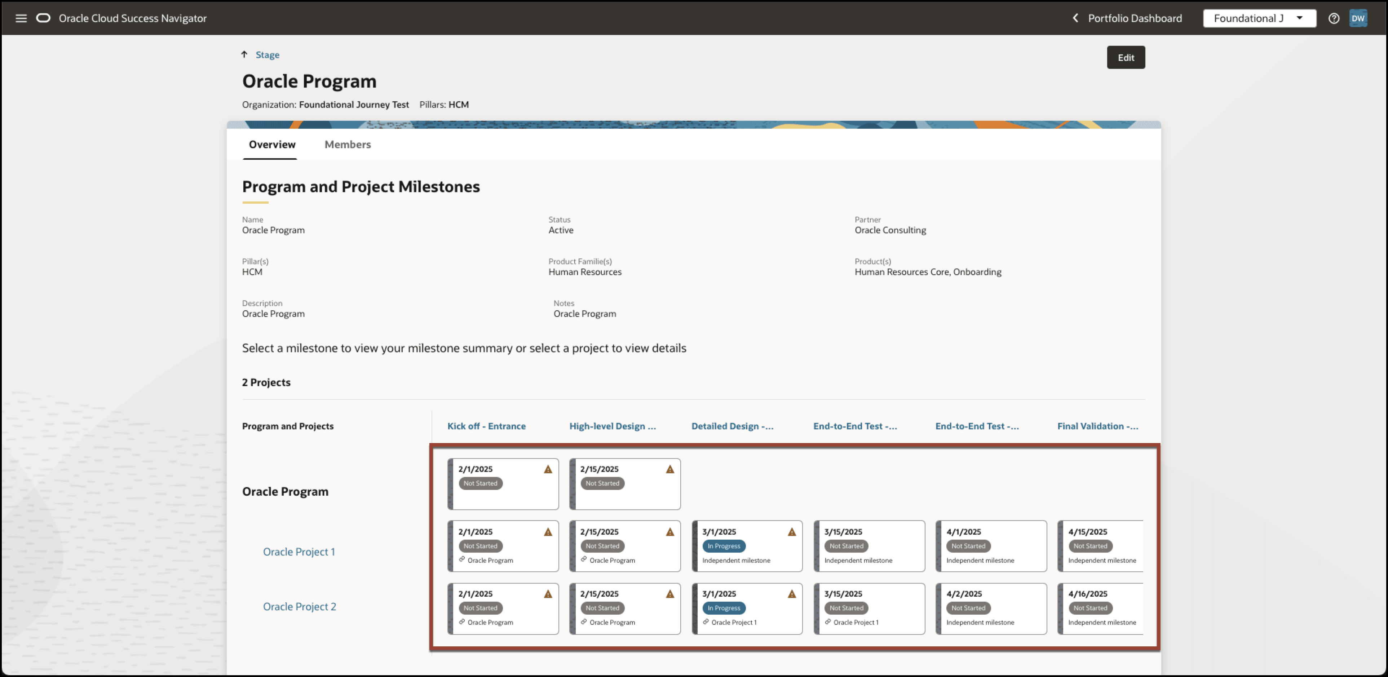Open Oracle Project 1 4/15/2025 milestone card
Screen dimensions: 1388x677
pyautogui.click(x=1101, y=545)
